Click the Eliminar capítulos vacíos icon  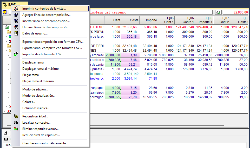point(16,129)
